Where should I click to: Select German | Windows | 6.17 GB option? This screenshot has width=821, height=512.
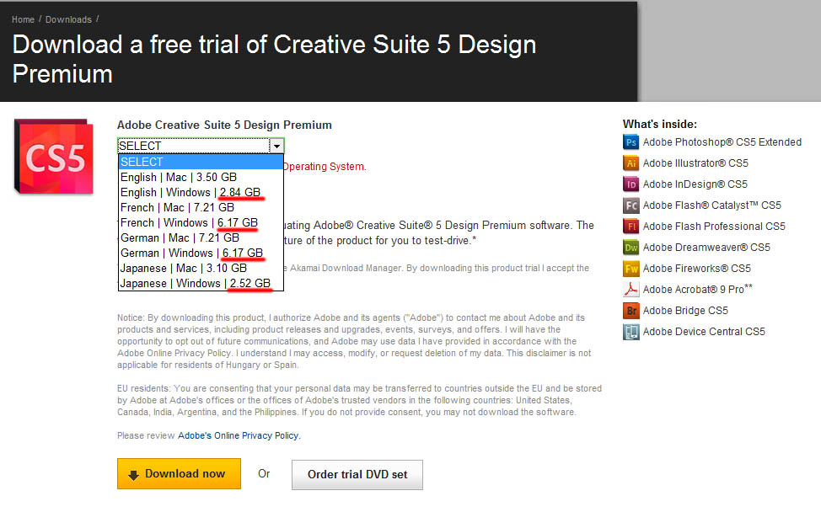[x=201, y=253]
